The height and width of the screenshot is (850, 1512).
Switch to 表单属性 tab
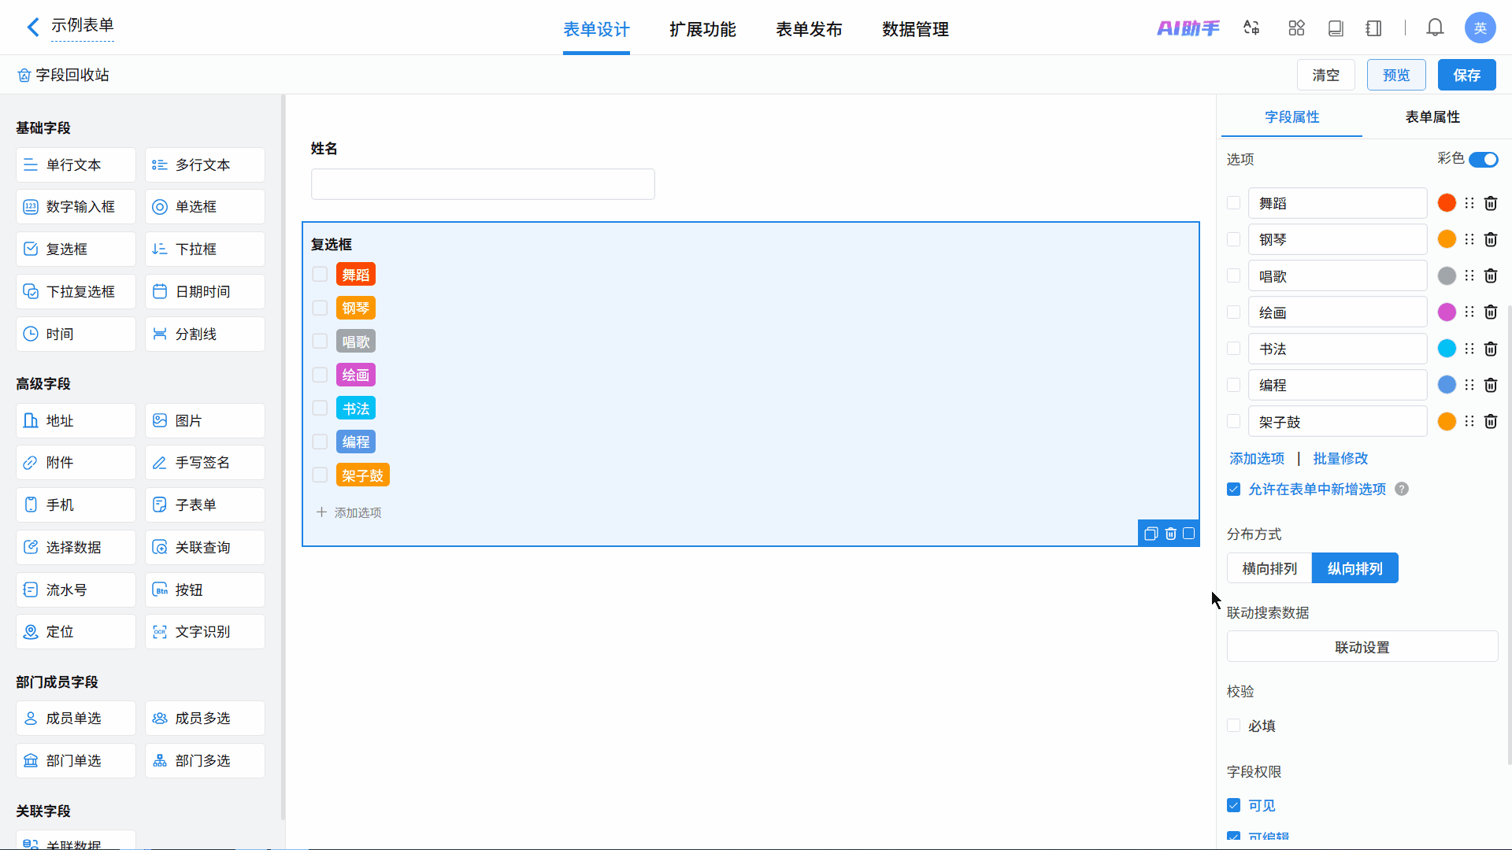point(1432,116)
